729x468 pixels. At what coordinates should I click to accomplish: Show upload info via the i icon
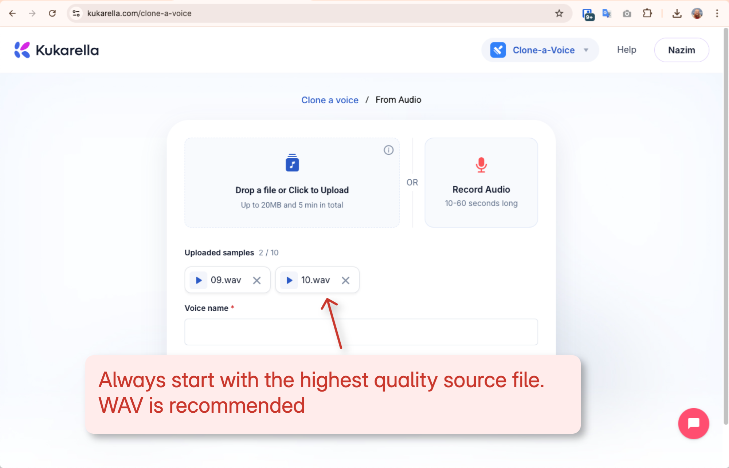(x=388, y=150)
